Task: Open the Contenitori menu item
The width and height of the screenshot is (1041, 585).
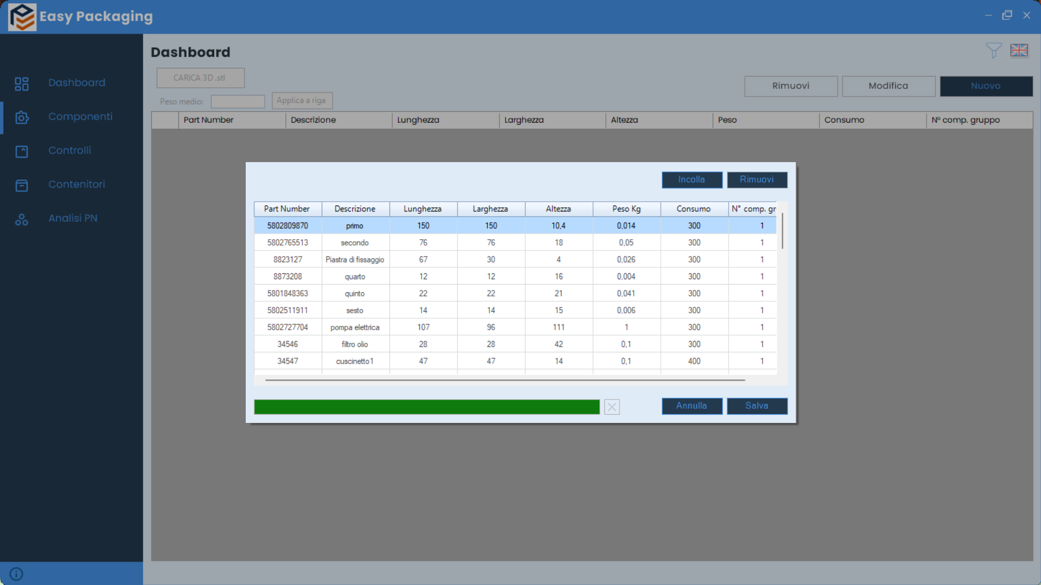Action: [76, 184]
